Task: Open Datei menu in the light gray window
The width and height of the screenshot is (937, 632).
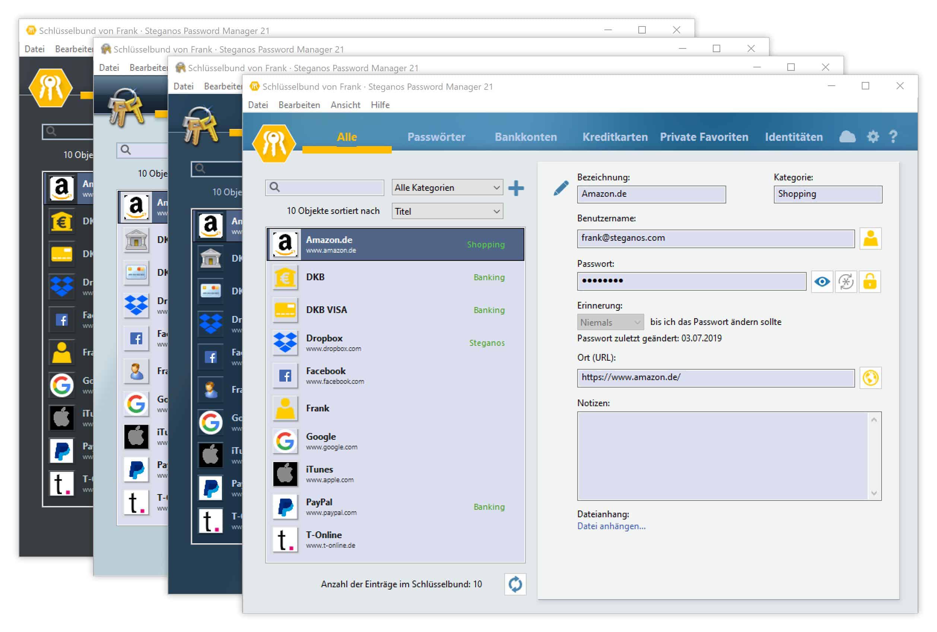Action: pos(109,67)
